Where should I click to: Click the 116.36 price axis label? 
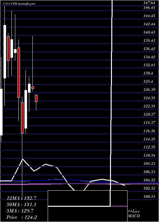coord(149,131)
